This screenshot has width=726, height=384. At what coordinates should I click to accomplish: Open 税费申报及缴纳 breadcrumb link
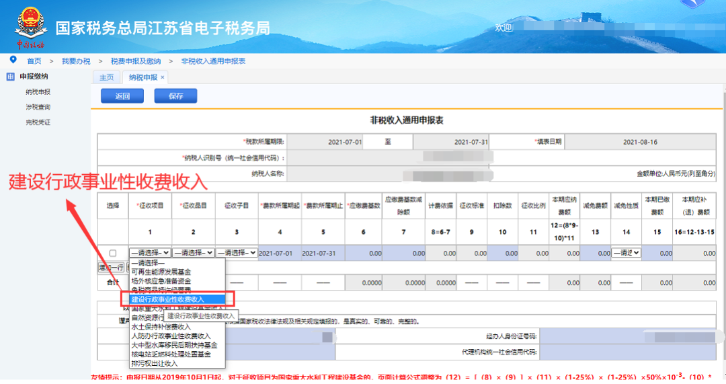(x=136, y=61)
